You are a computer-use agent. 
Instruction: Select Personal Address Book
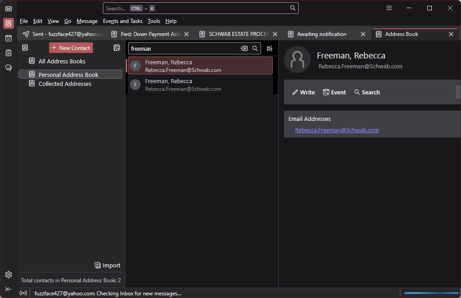click(71, 75)
